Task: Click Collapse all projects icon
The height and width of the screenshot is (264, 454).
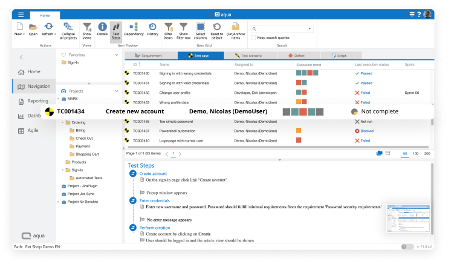Action: [x=68, y=31]
